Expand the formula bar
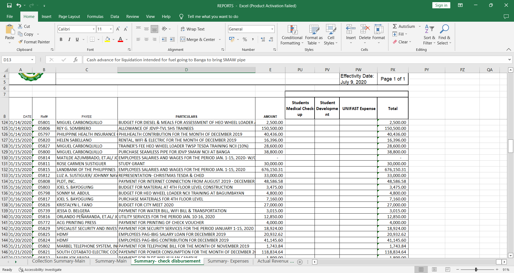Screen dimensions: 514x273 pos(509,60)
